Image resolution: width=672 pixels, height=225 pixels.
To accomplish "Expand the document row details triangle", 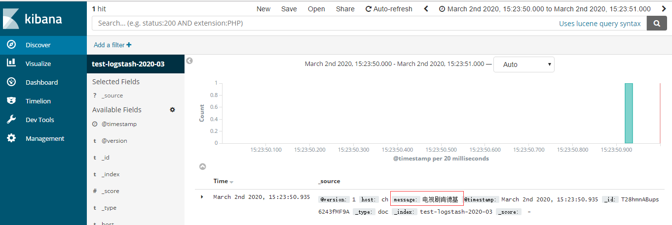I will click(202, 197).
